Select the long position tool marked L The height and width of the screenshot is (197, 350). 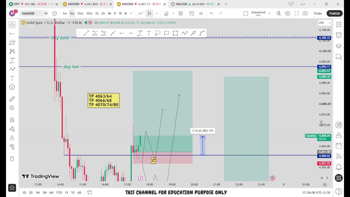pyautogui.click(x=95, y=33)
